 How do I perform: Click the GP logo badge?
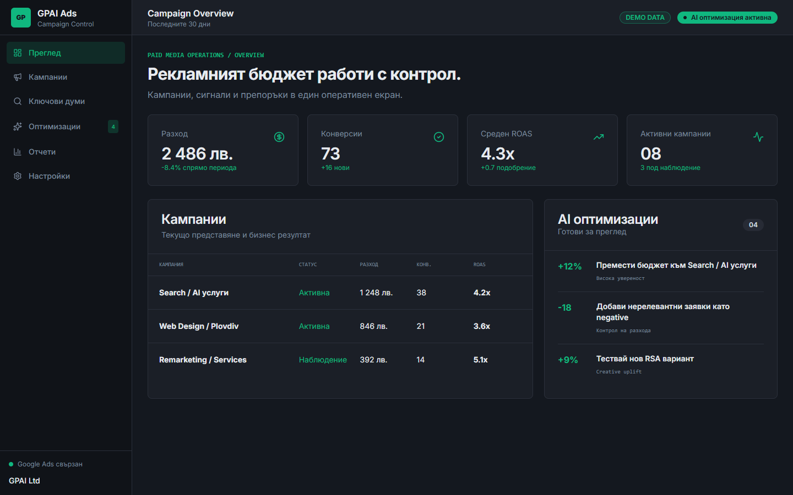[x=21, y=18]
